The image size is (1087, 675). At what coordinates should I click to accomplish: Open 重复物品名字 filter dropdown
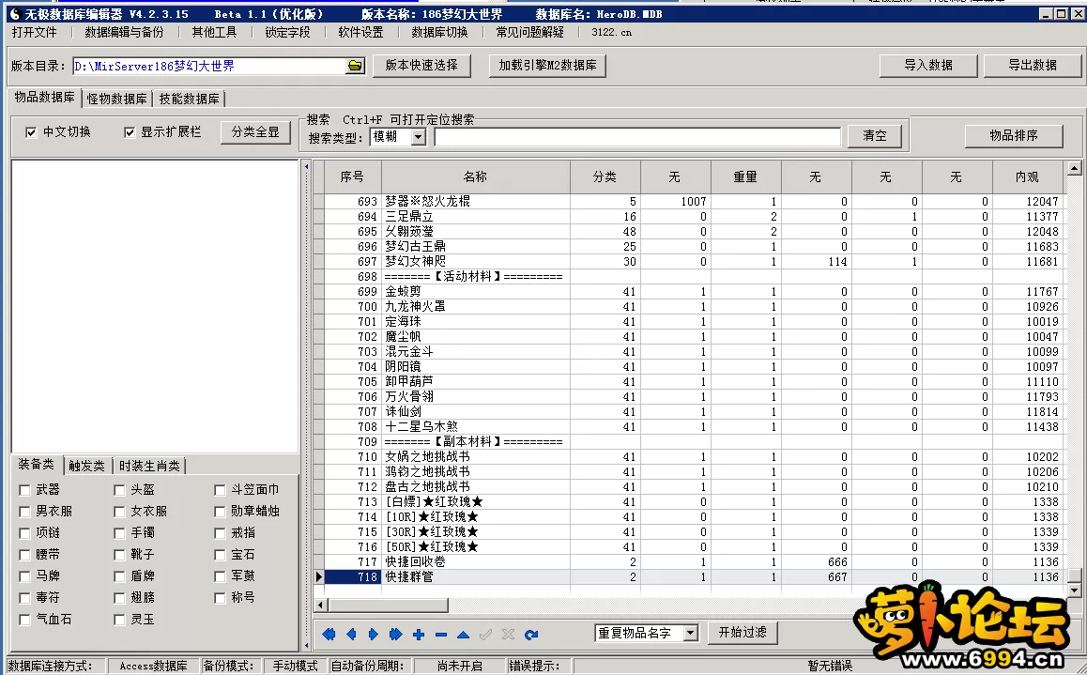coord(691,633)
